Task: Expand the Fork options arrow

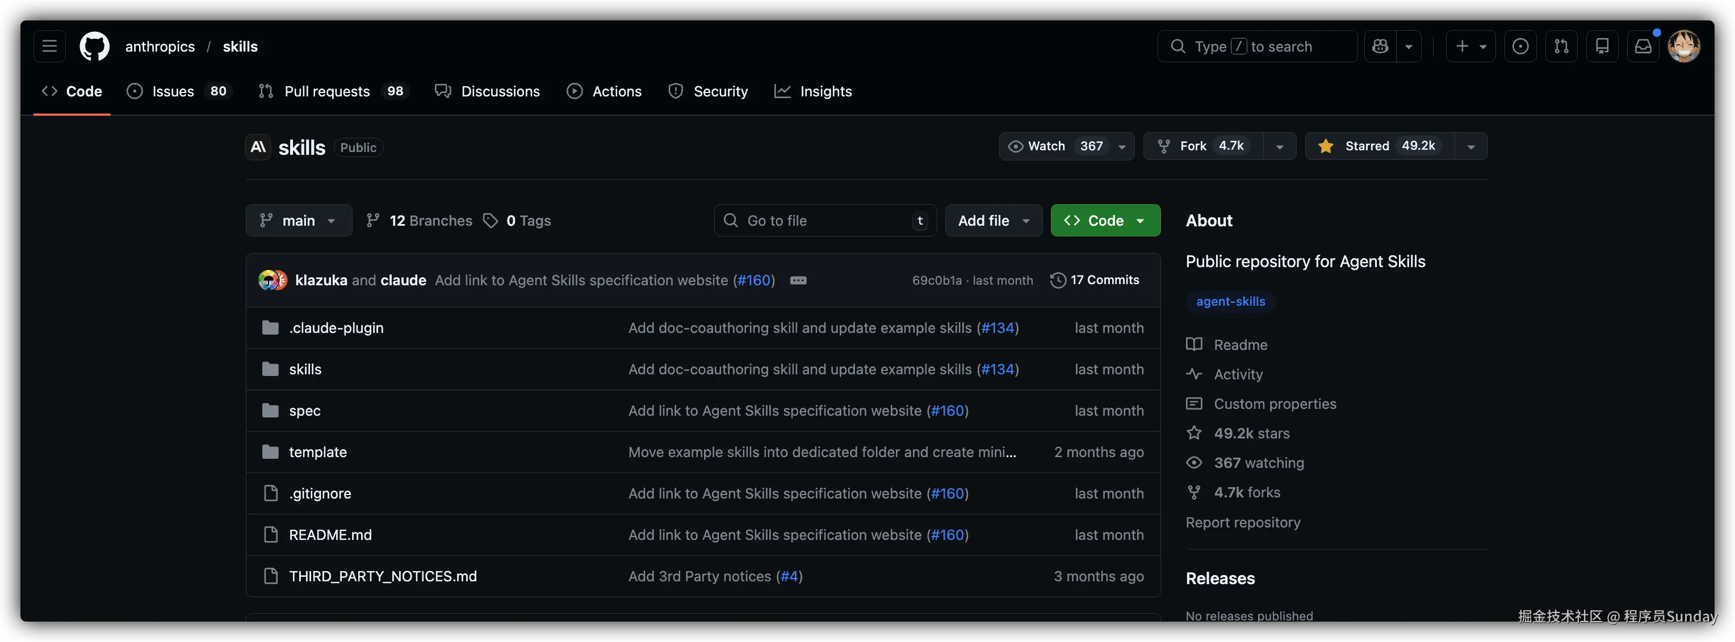Action: click(x=1279, y=147)
